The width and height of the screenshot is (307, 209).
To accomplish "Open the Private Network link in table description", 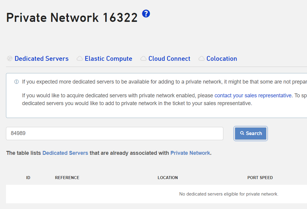I will tap(190, 153).
